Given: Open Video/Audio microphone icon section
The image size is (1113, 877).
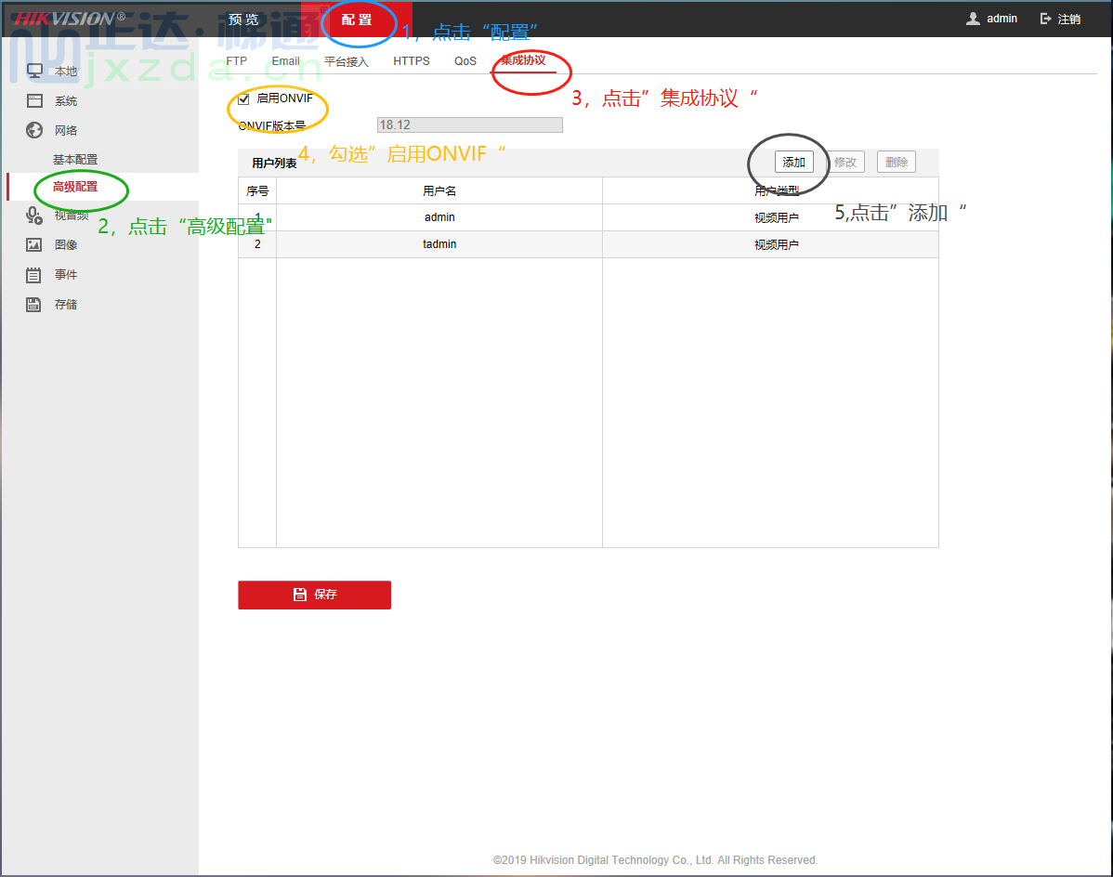Looking at the screenshot, I should coord(34,216).
